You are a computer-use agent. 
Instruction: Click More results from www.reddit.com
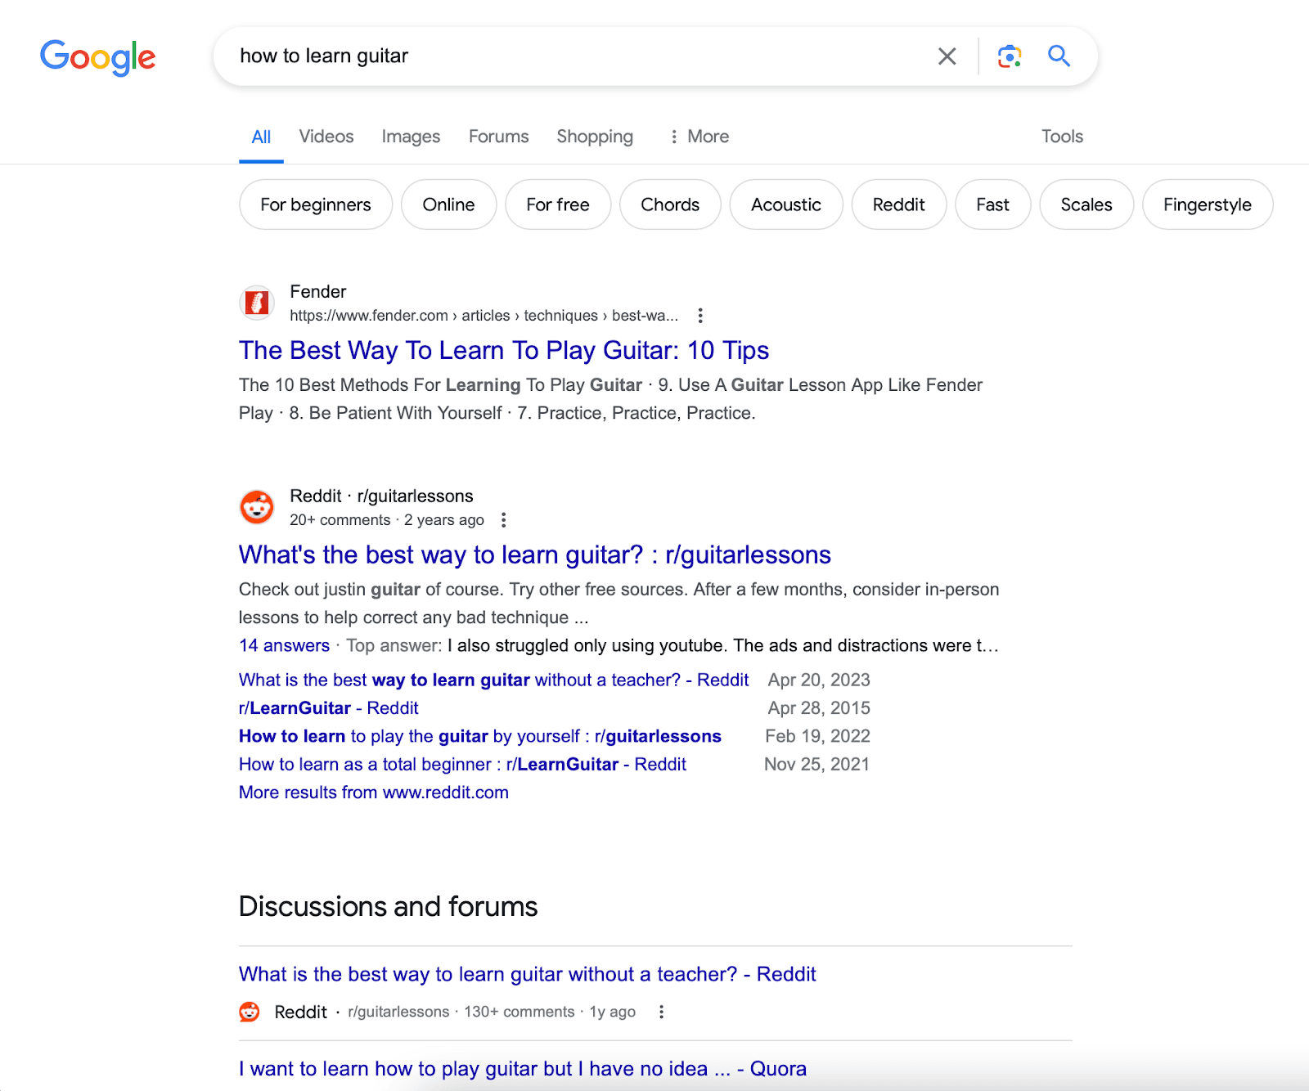tap(374, 792)
